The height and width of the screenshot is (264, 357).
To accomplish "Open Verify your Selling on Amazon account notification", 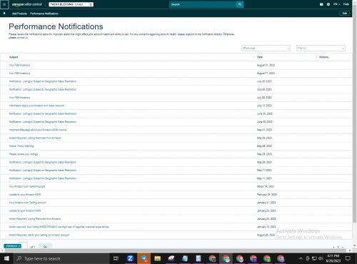I will (x=39, y=235).
